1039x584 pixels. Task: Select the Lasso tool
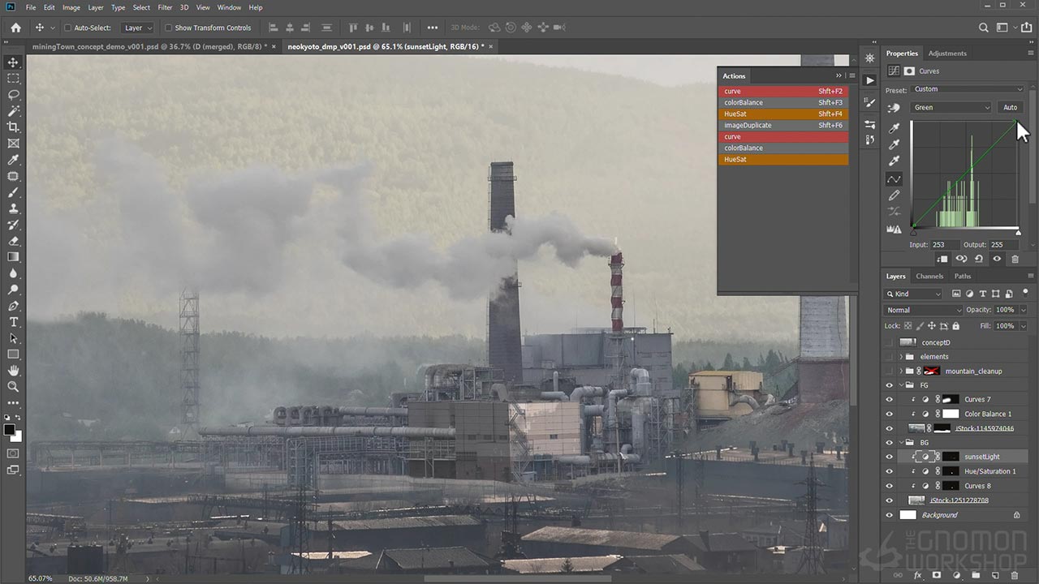click(13, 95)
